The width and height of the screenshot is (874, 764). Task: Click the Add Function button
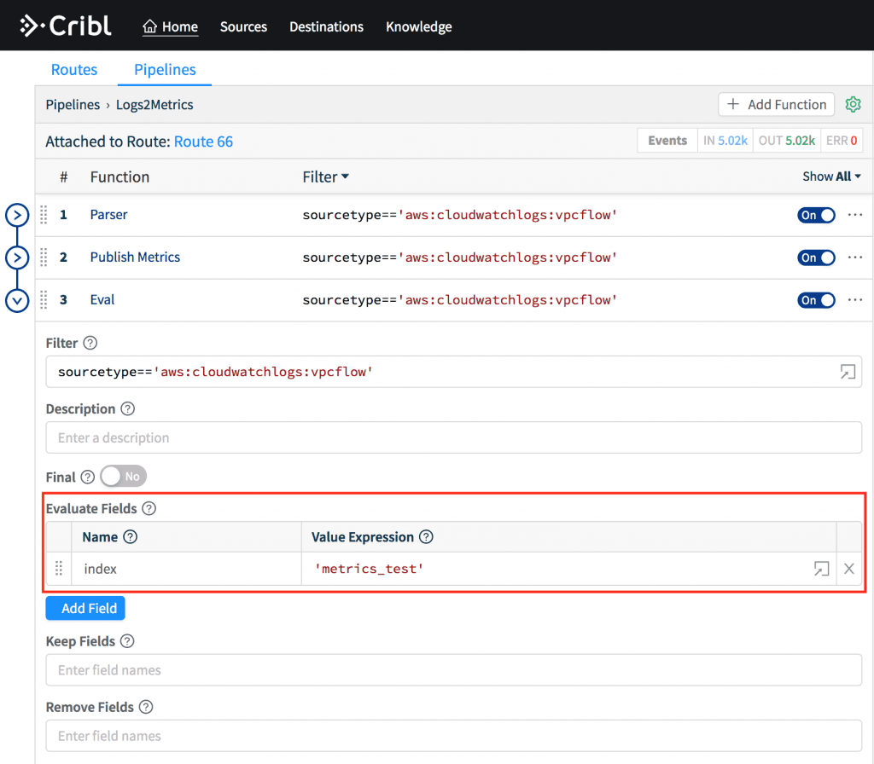pos(776,104)
